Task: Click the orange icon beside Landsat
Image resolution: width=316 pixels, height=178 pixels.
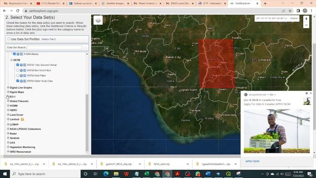Action: 22,120
